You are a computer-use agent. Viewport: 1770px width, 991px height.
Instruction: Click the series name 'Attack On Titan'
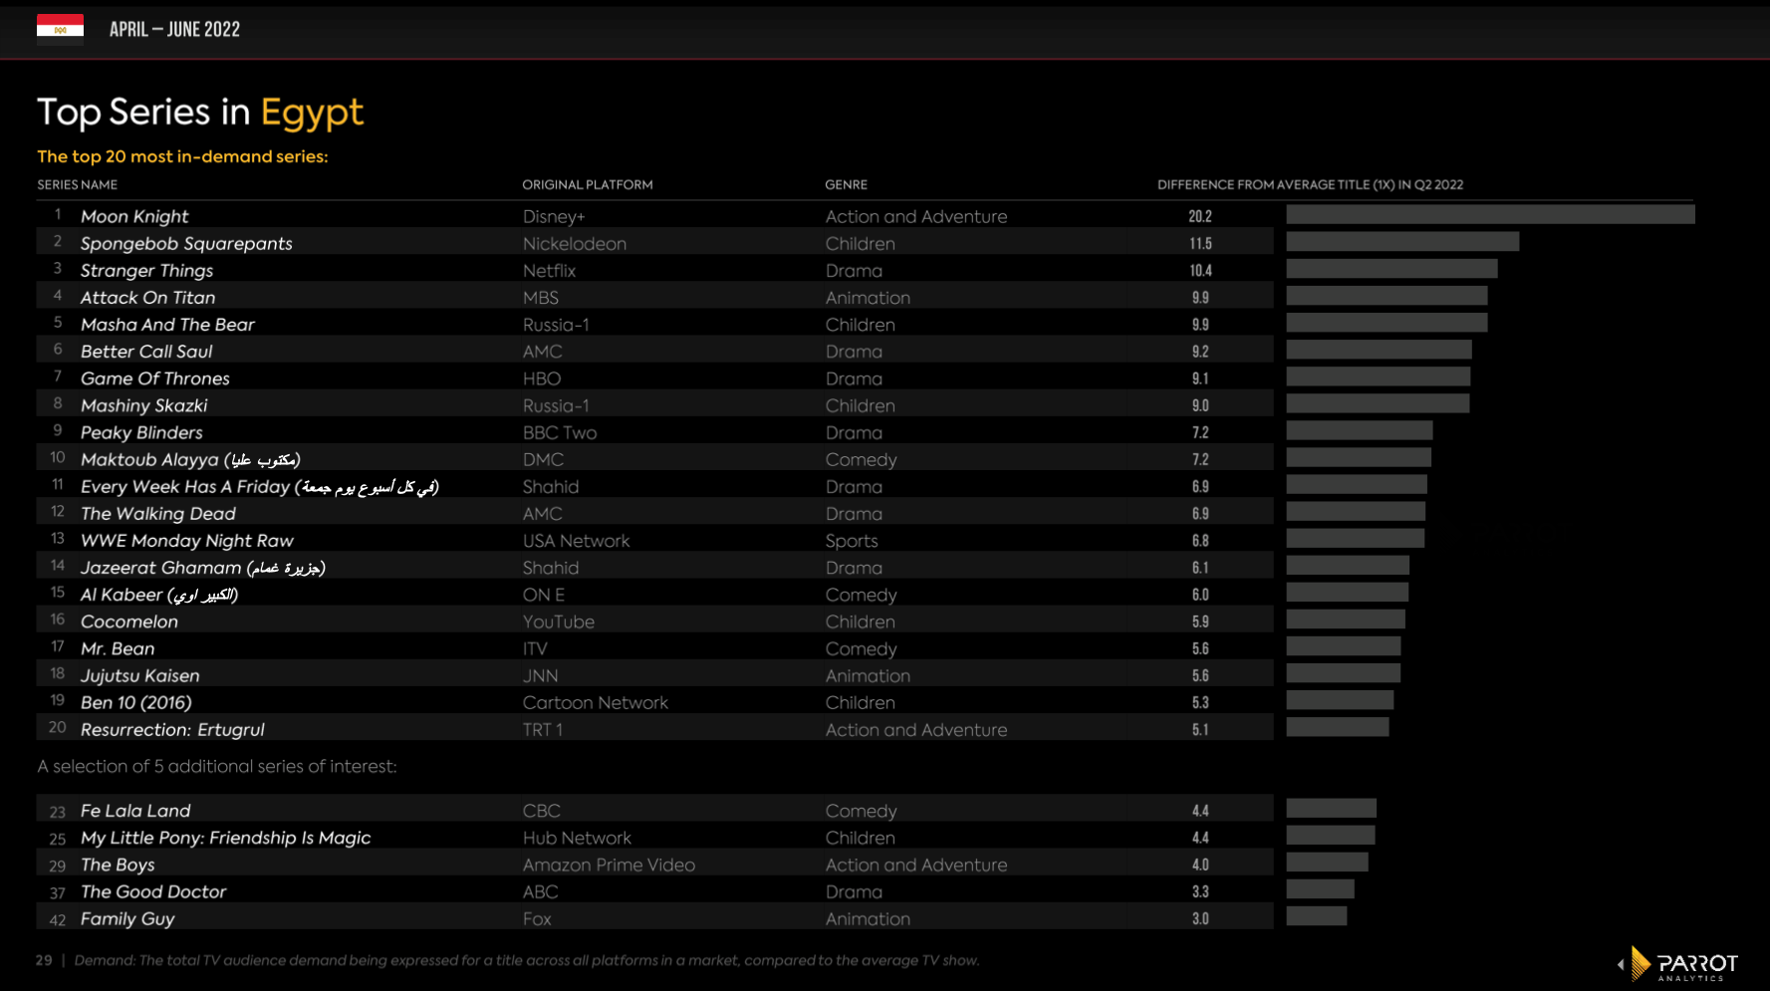click(147, 297)
